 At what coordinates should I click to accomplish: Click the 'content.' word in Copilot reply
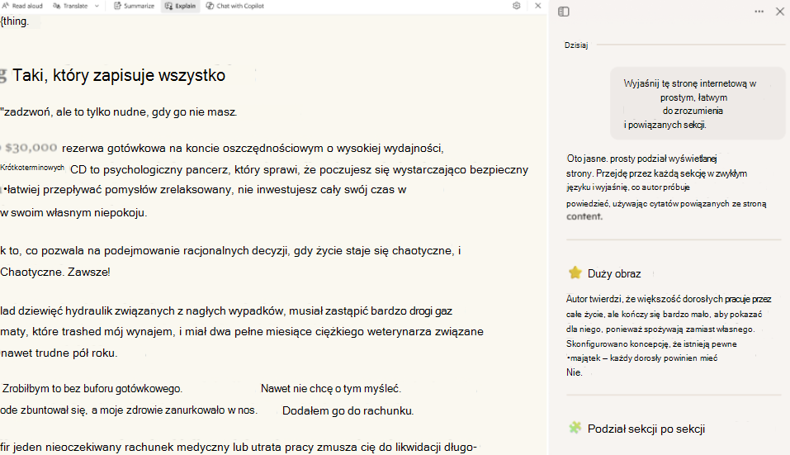point(584,216)
